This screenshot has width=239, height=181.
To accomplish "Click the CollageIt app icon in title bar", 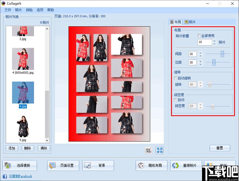I will tap(3, 3).
